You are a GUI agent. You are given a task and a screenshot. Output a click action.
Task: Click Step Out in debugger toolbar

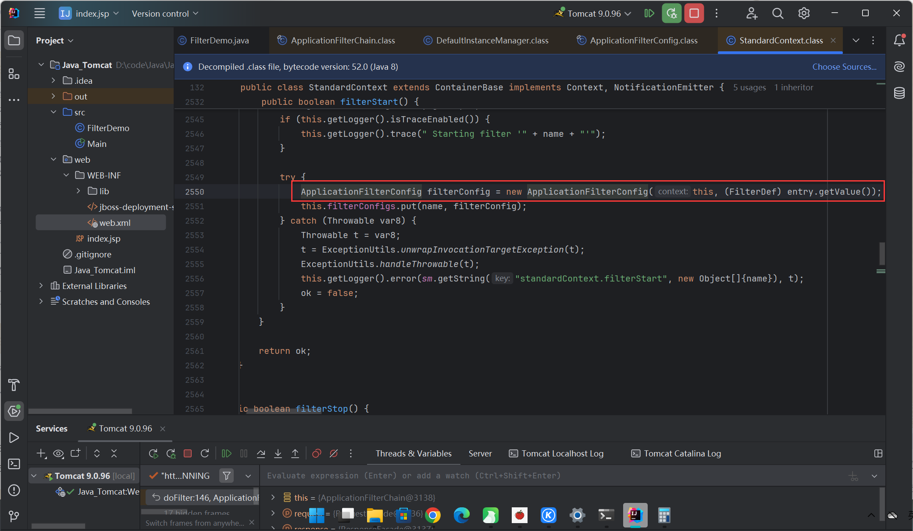pyautogui.click(x=295, y=453)
